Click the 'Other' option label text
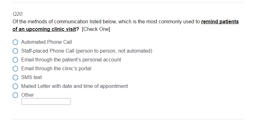Image resolution: width=270 pixels, height=120 pixels. point(28,95)
